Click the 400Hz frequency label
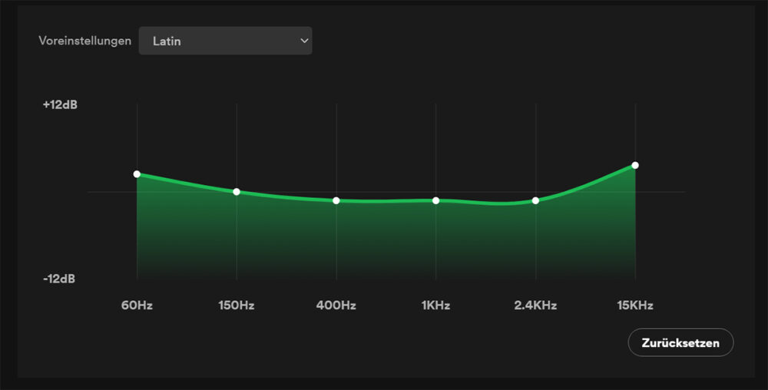Screen dimensions: 768x390 tap(336, 306)
